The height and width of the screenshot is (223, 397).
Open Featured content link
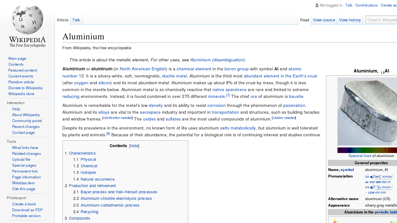click(x=23, y=70)
